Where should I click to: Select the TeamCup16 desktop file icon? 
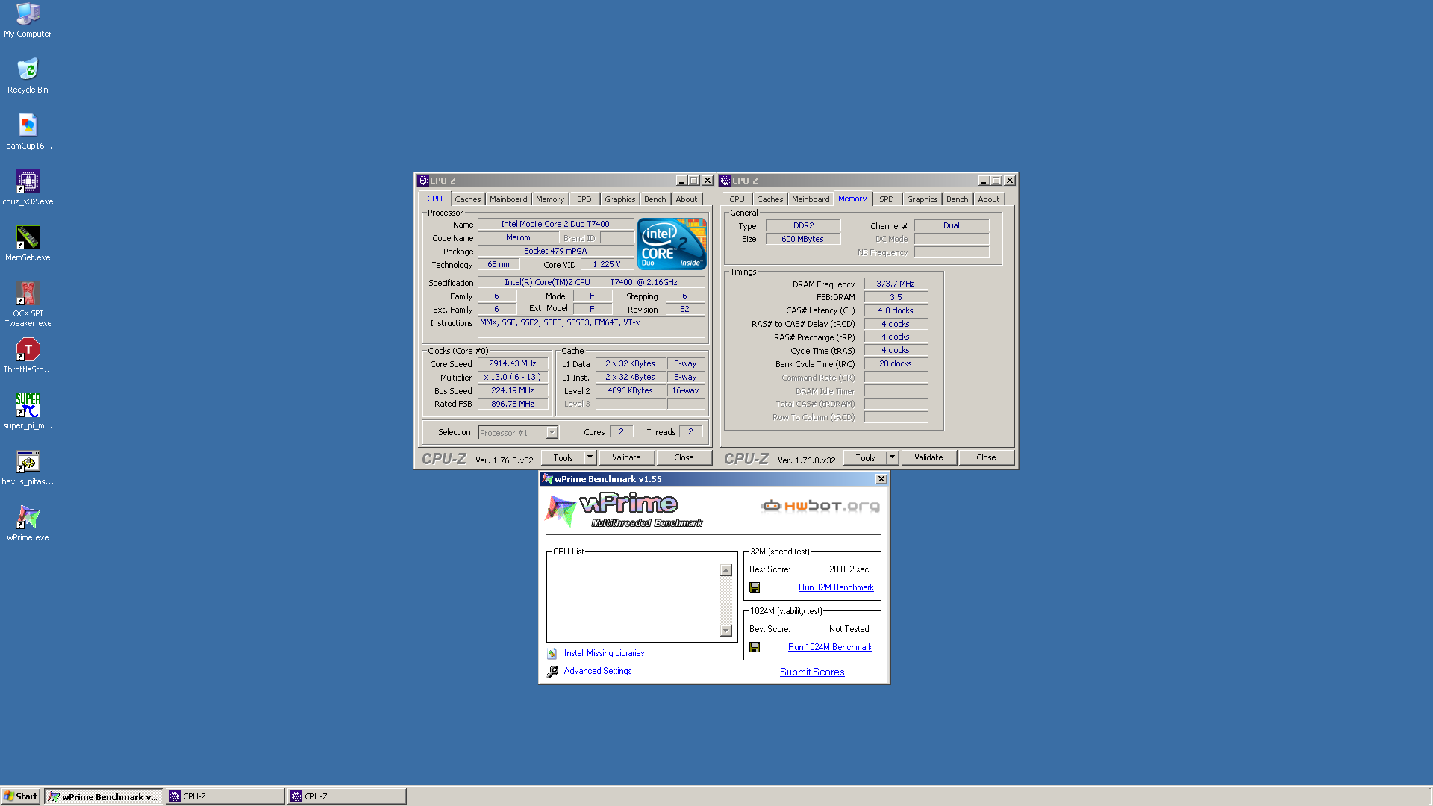(28, 131)
